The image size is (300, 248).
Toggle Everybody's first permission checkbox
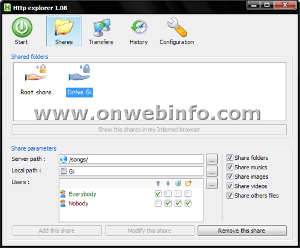(158, 194)
